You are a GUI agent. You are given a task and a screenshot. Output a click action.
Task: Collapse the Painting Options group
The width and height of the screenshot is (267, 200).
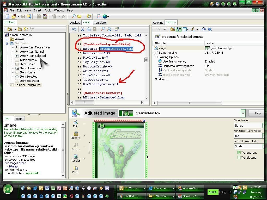pos(156,57)
